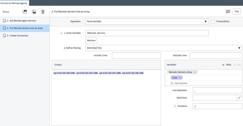This screenshot has height=126, width=243.
Task: Delete the step using the trash icon
Action: (43, 12)
